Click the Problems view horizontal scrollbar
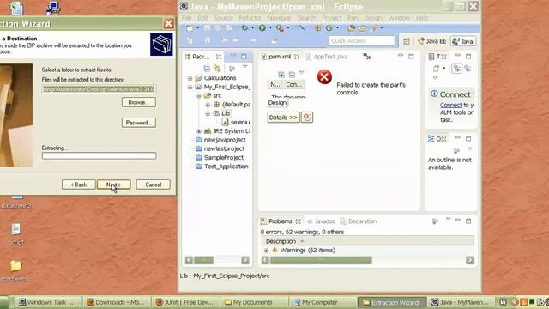549x309 pixels. point(367,260)
